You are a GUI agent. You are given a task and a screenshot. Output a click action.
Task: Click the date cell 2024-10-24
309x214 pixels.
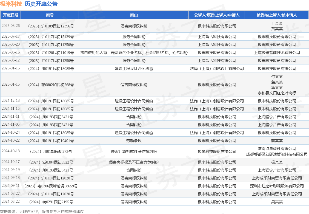11,132
